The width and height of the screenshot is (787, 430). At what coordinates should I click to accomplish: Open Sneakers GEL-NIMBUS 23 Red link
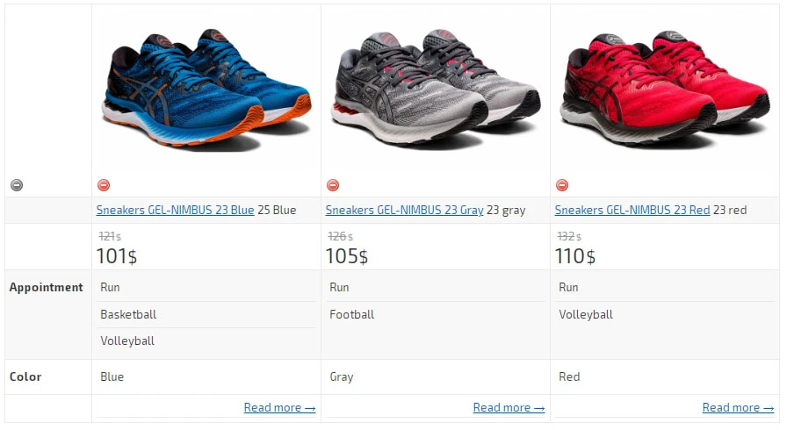632,210
